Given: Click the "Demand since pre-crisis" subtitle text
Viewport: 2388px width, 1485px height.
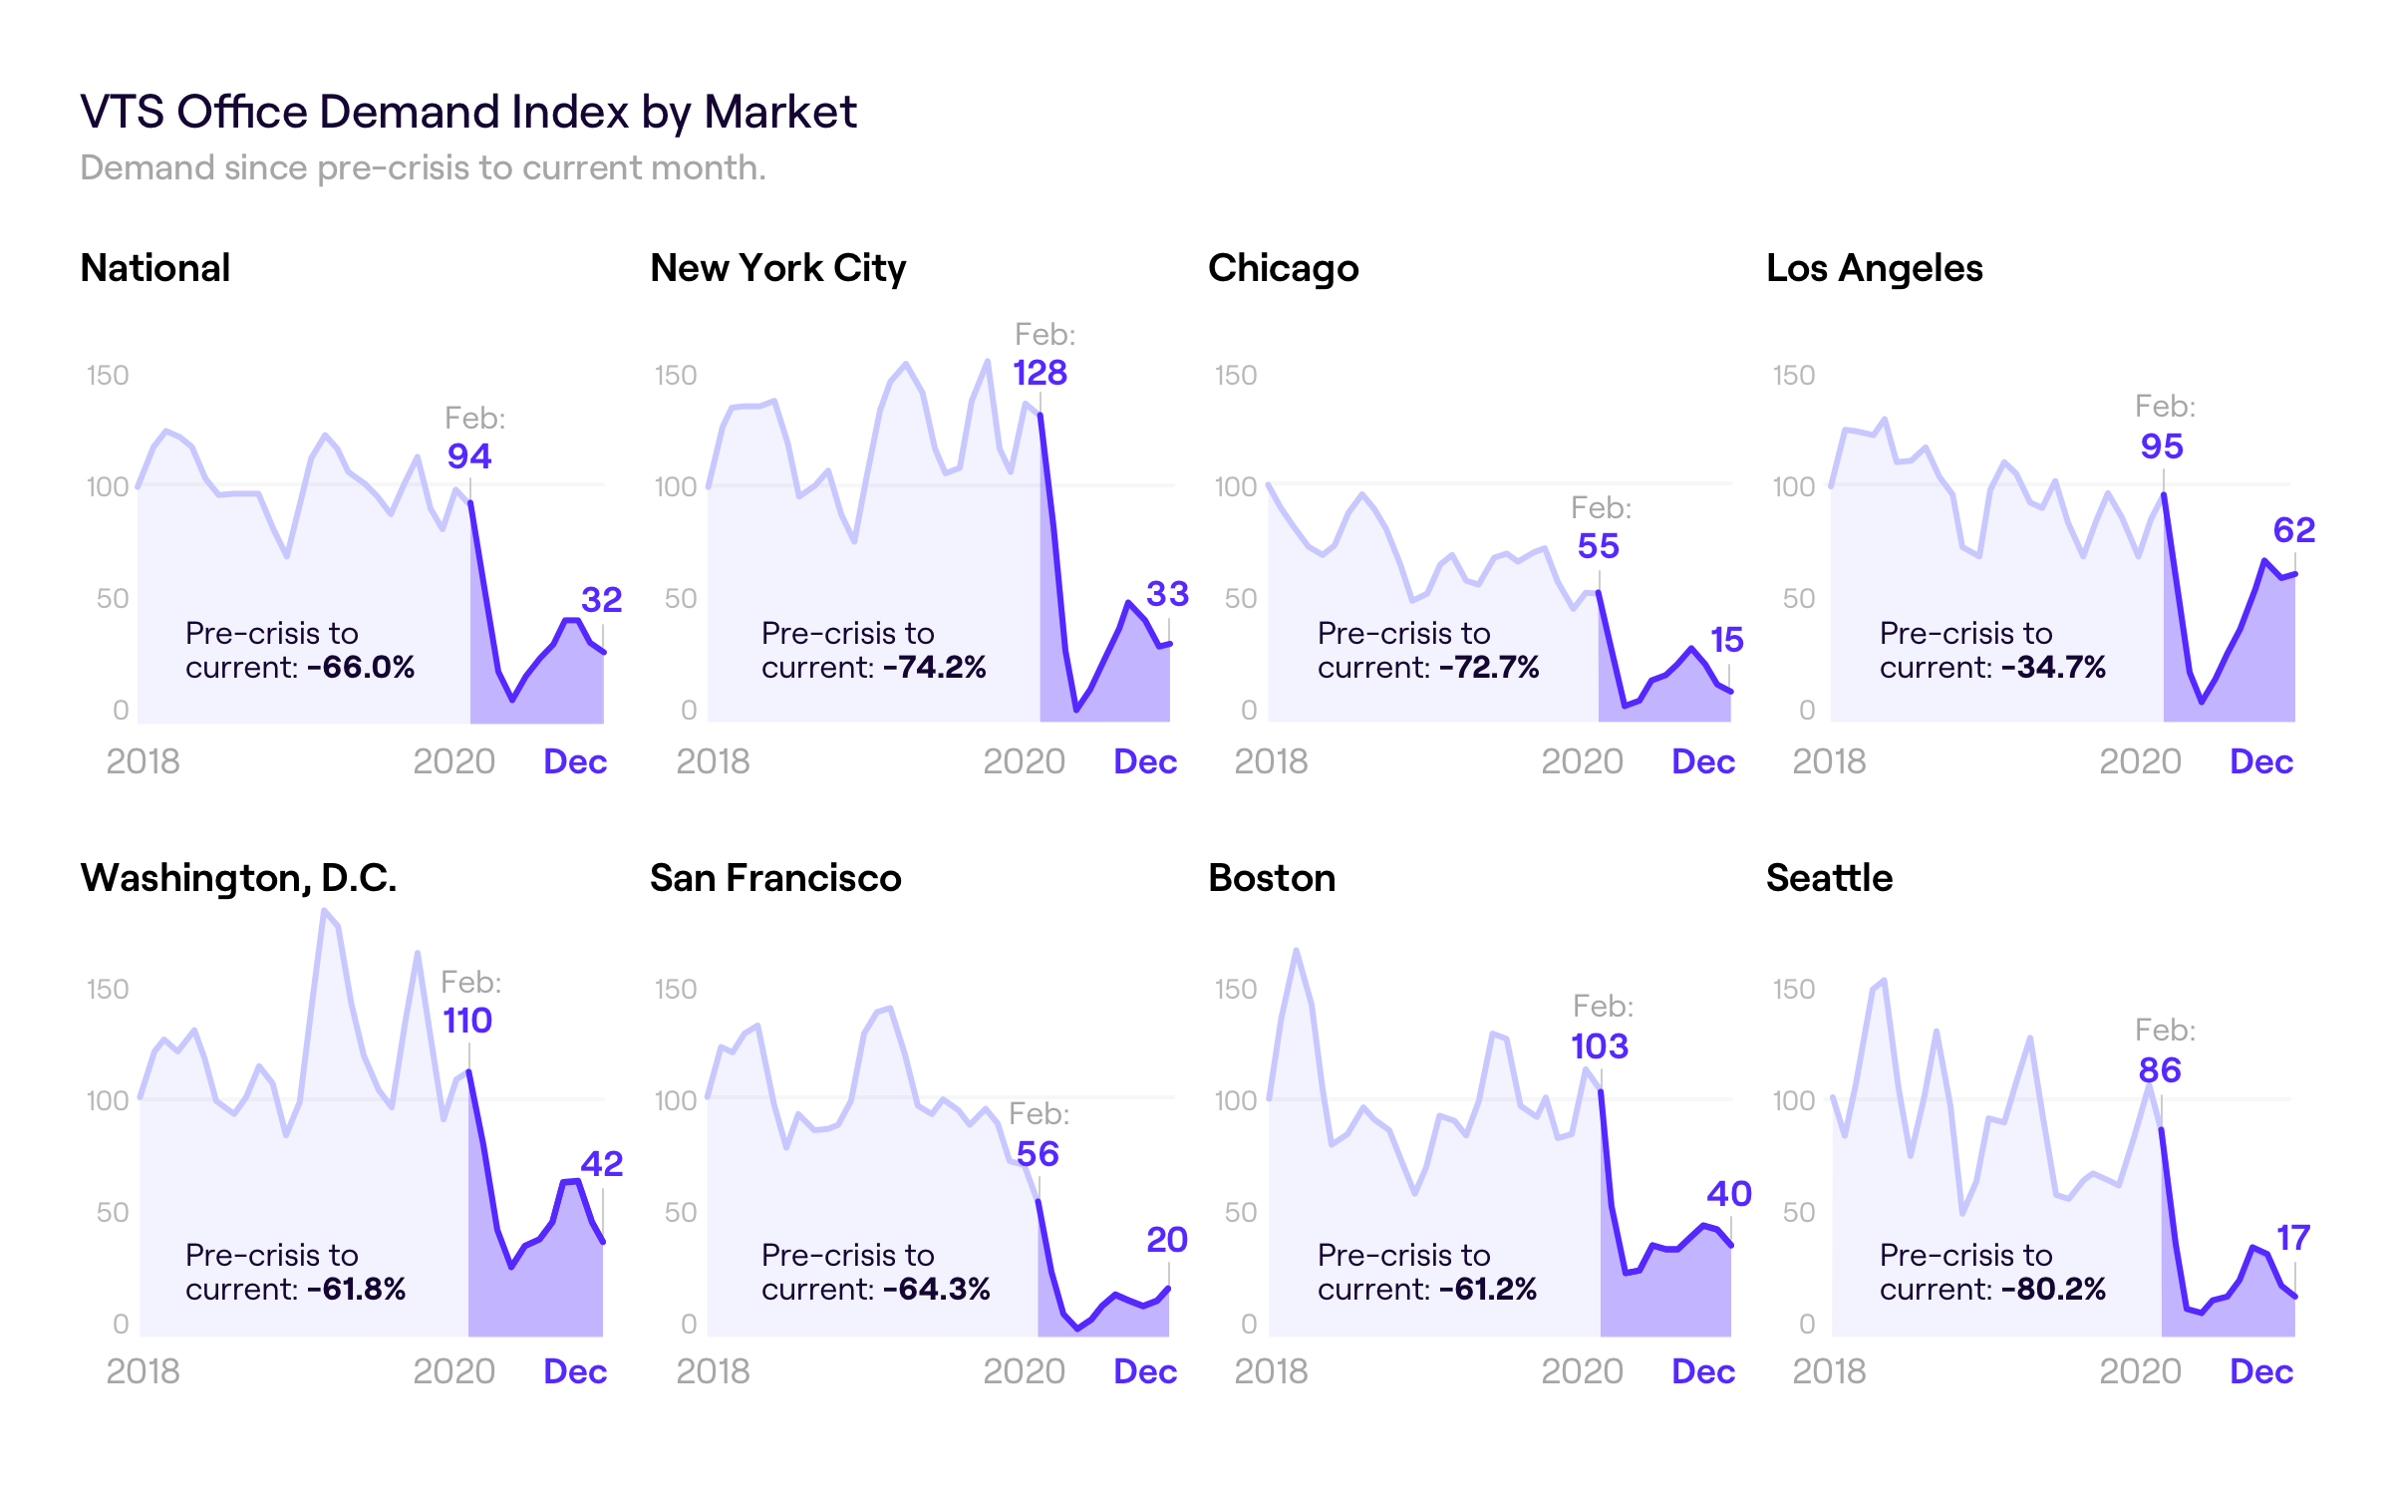Looking at the screenshot, I should [423, 167].
